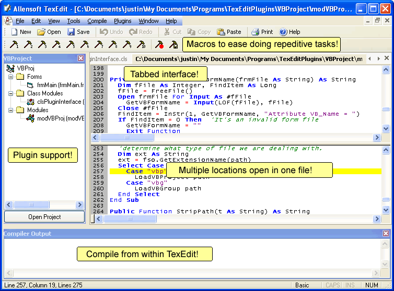Open the Plugins menu
The height and width of the screenshot is (291, 394).
point(123,21)
